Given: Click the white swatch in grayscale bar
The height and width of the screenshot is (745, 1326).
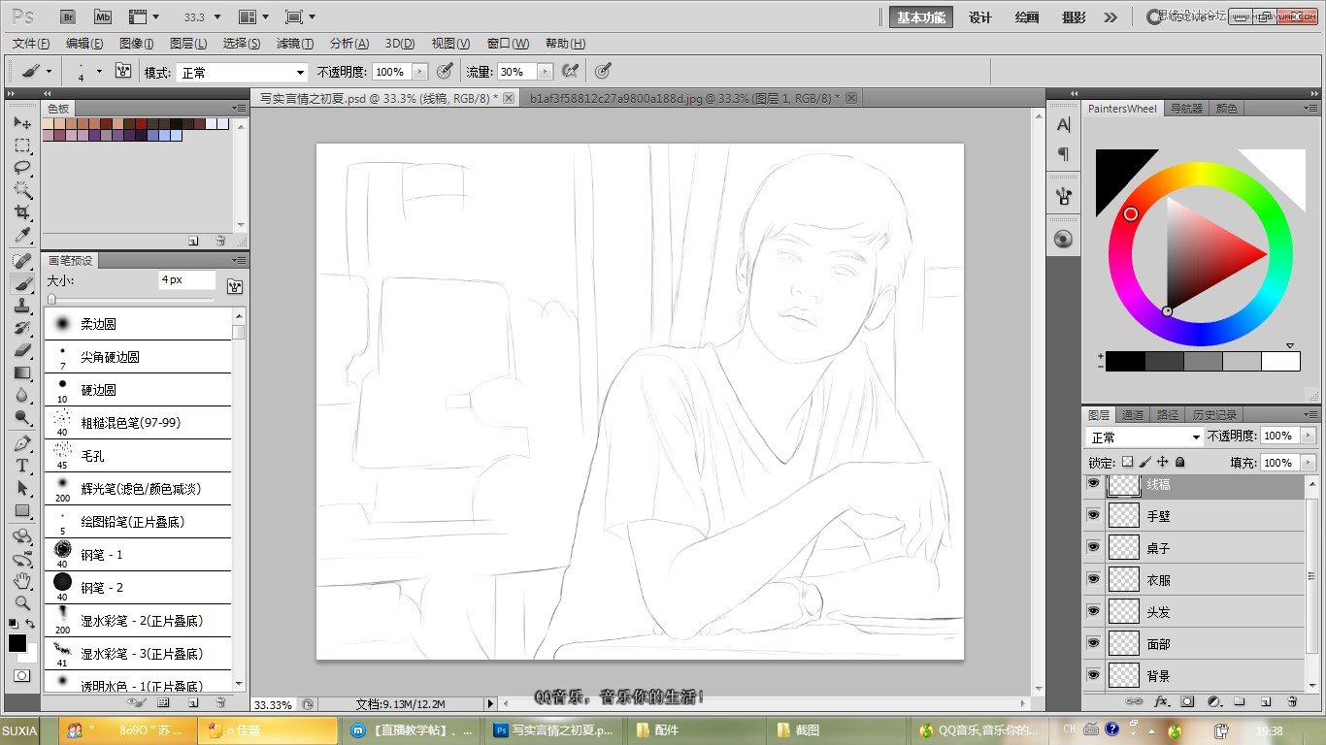Looking at the screenshot, I should pyautogui.click(x=1280, y=362).
